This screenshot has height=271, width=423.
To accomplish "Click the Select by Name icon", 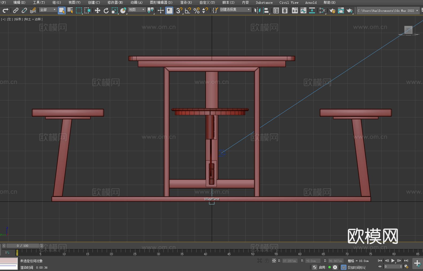I will pos(70,10).
